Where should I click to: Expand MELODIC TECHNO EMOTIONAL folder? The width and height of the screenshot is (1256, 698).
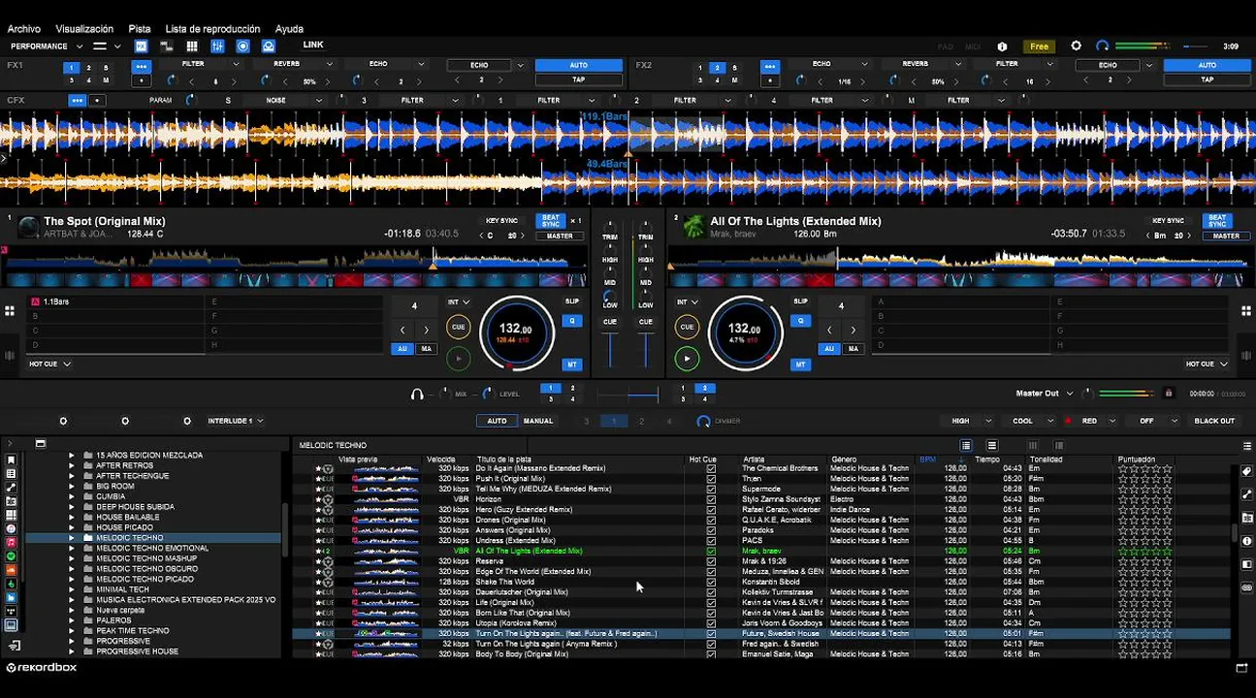click(71, 548)
